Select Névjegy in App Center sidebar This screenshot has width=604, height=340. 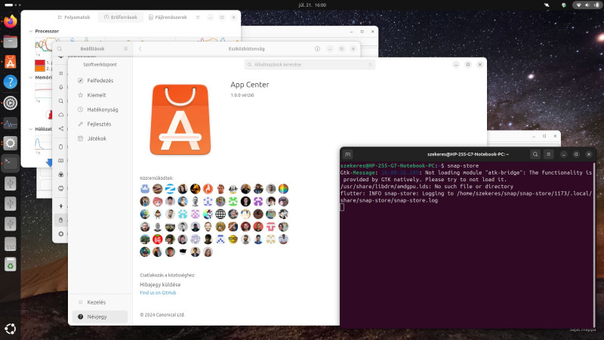click(x=100, y=317)
